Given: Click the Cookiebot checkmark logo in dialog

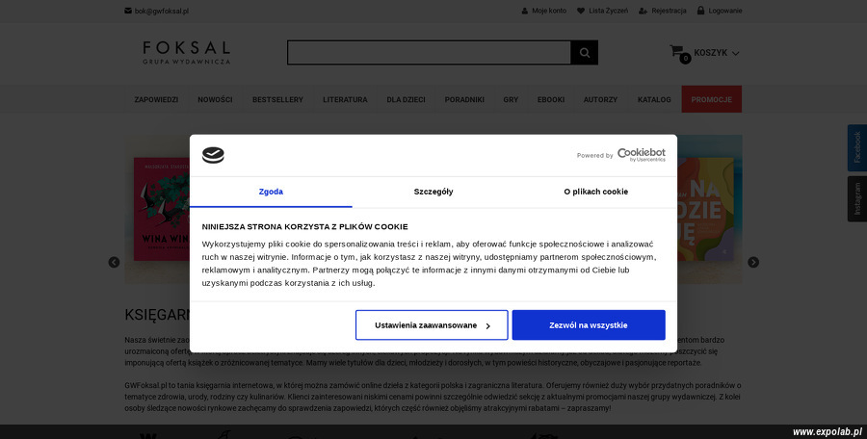Looking at the screenshot, I should pos(213,155).
